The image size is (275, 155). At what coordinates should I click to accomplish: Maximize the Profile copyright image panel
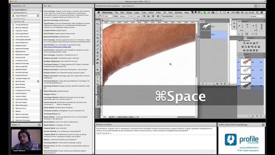point(263,125)
